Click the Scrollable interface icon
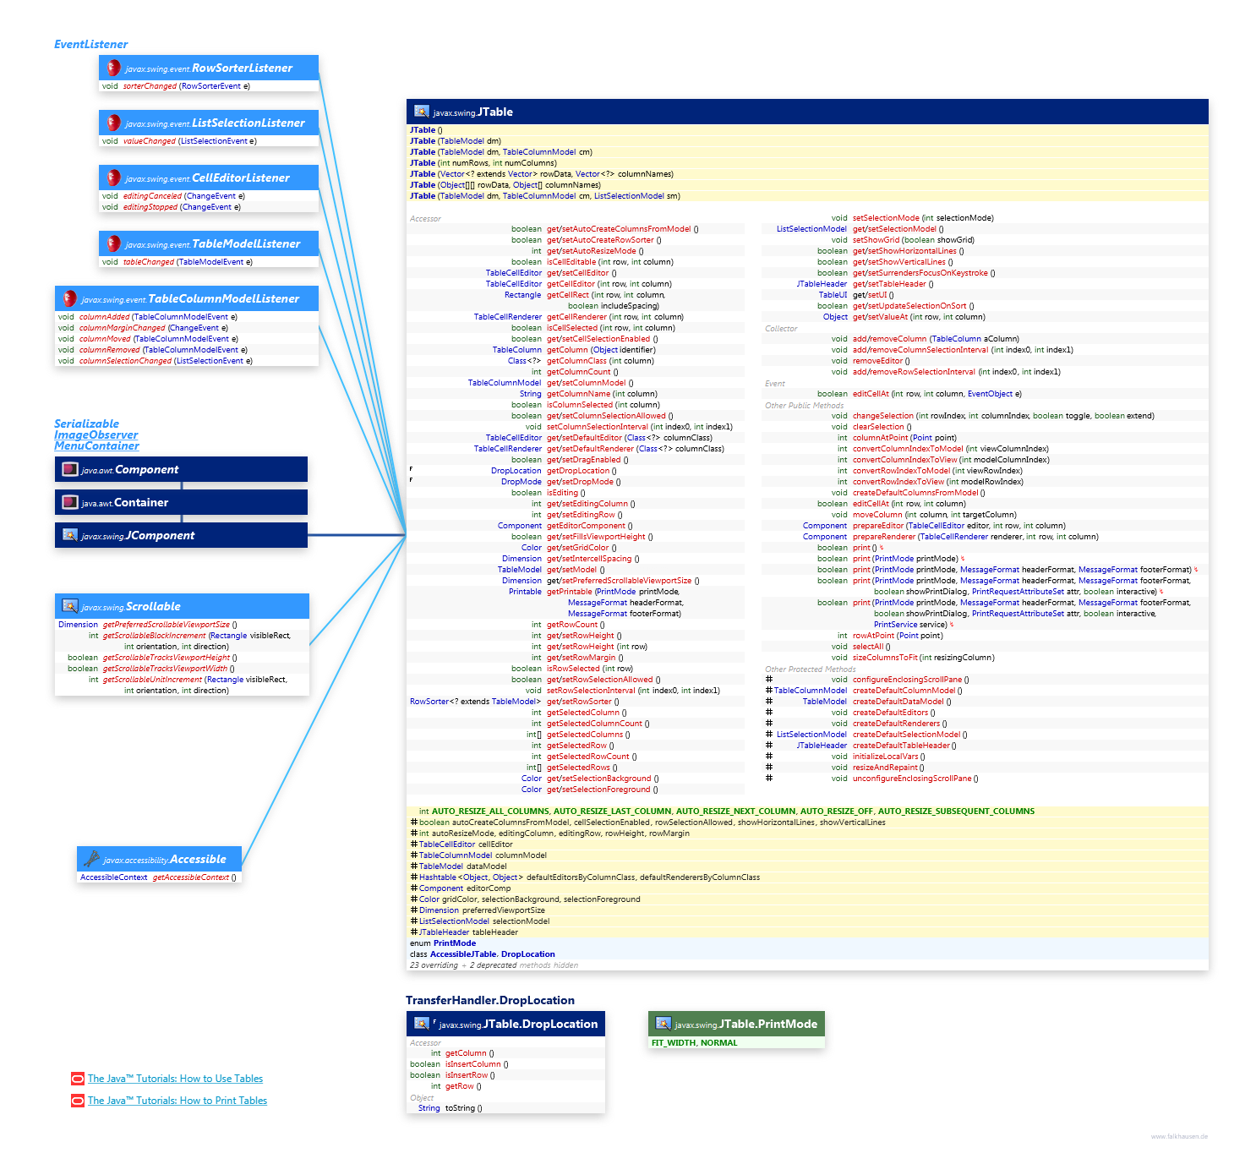The image size is (1256, 1175). click(x=70, y=606)
